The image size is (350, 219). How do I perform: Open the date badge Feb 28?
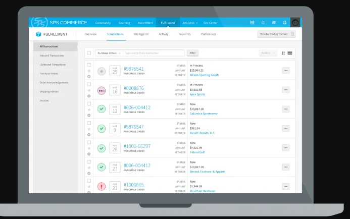pos(115,148)
